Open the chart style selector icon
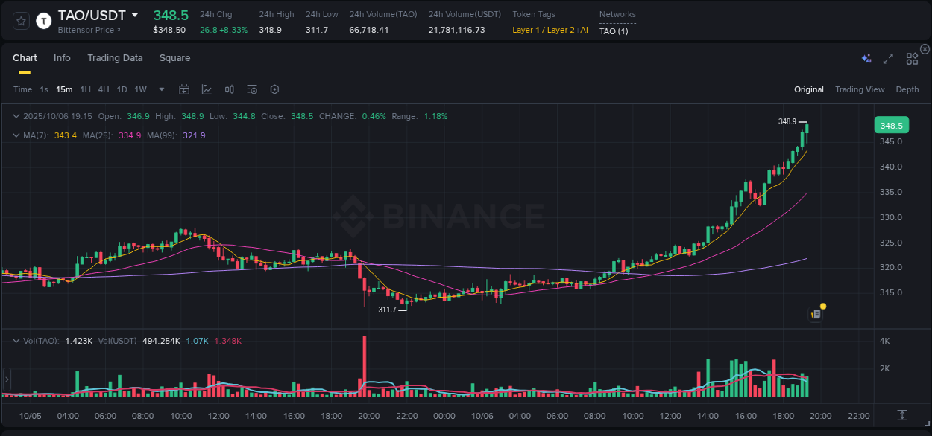The width and height of the screenshot is (932, 436). point(206,89)
